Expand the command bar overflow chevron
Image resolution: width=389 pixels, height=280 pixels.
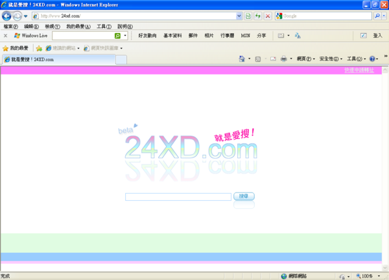coord(386,56)
